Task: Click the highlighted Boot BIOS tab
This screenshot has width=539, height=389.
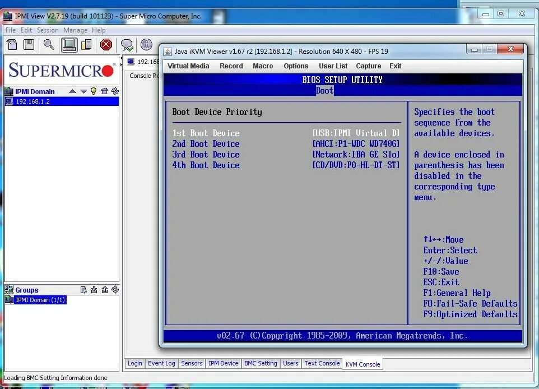Action: pyautogui.click(x=325, y=90)
